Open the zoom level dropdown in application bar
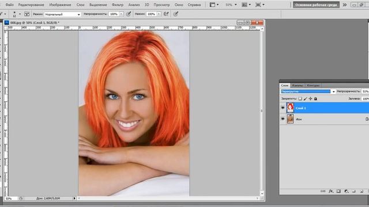 point(231,5)
